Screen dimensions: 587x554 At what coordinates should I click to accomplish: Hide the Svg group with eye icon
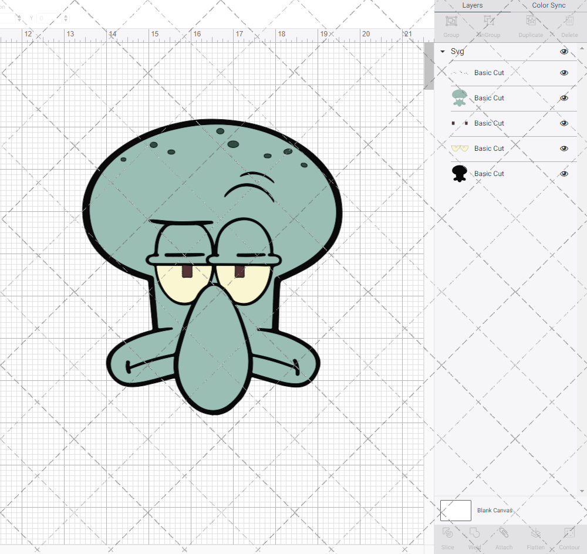point(564,52)
